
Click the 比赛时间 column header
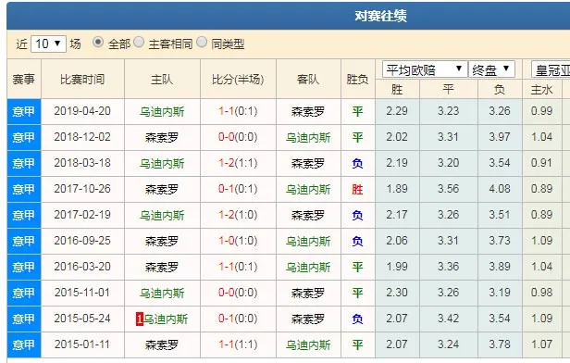coord(82,80)
